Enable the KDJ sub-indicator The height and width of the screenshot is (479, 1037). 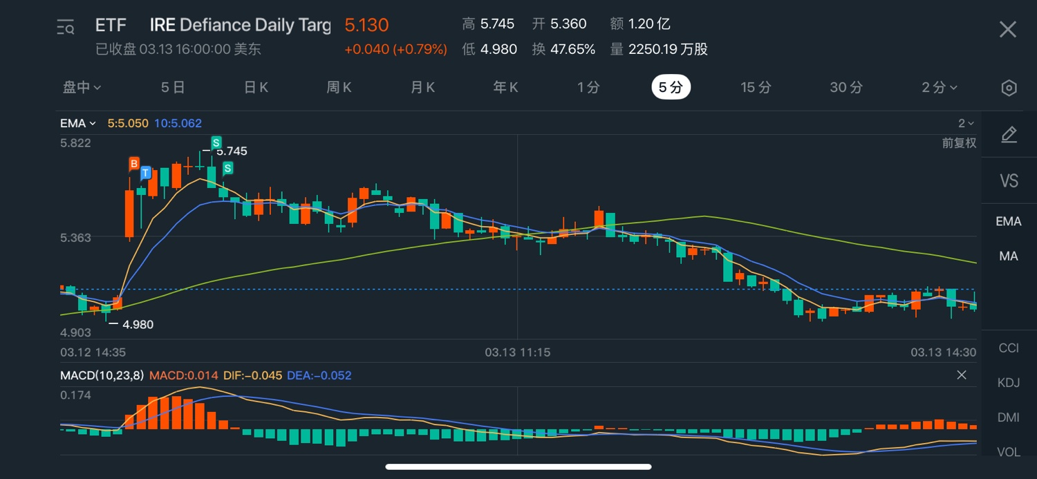[1009, 383]
